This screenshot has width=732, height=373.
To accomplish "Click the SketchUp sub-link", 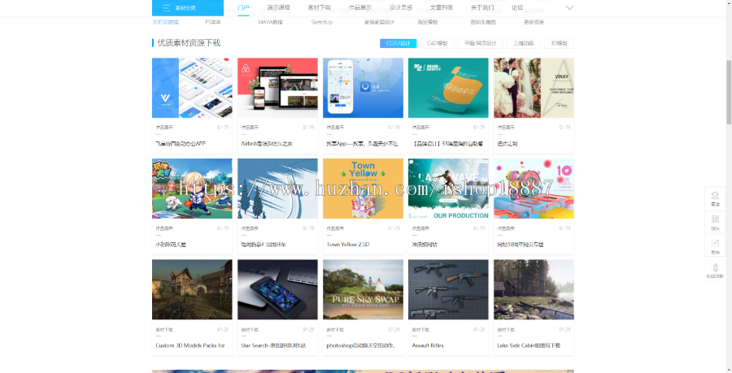I will (321, 22).
